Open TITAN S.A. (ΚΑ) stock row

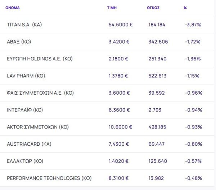24,24
